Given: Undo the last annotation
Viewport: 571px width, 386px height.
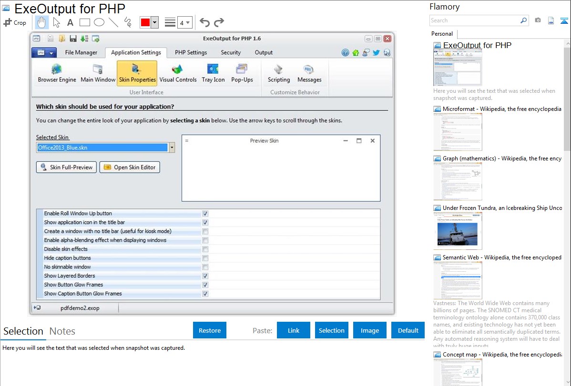Looking at the screenshot, I should [x=204, y=22].
